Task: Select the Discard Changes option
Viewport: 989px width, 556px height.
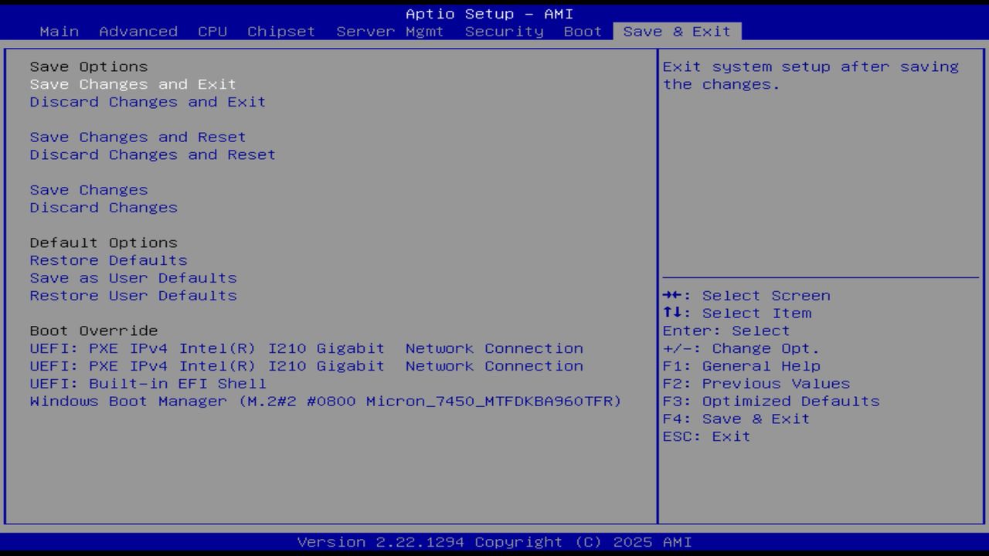Action: coord(103,207)
